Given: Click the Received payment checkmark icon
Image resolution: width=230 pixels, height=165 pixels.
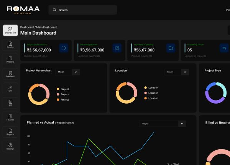Looking at the screenshot, I should [x=117, y=48].
